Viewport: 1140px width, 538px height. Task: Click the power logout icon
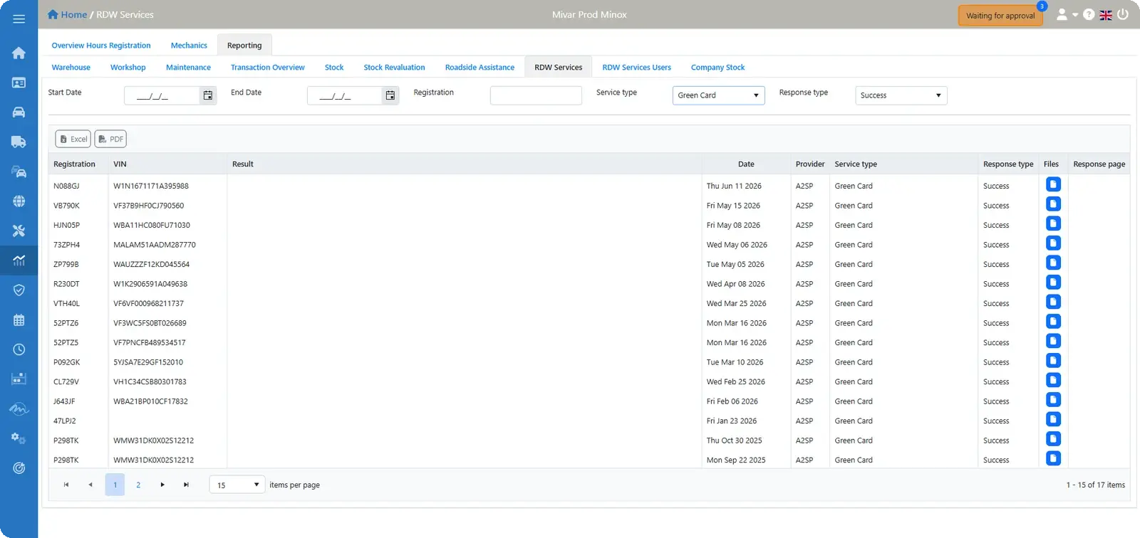(x=1123, y=14)
